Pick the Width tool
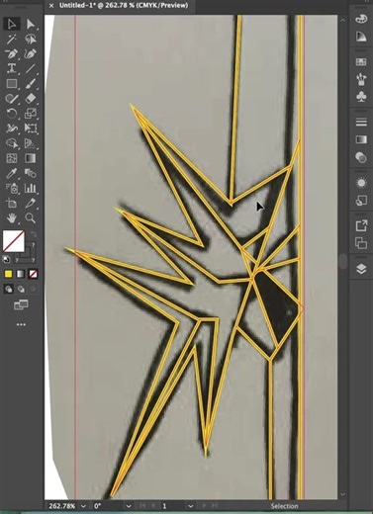This screenshot has height=514, width=373. coord(12,128)
